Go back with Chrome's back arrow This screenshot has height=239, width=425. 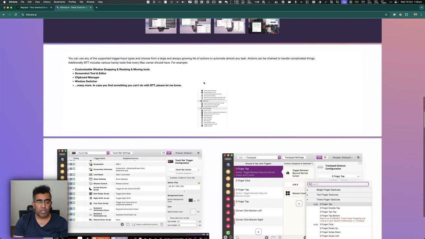[4, 15]
